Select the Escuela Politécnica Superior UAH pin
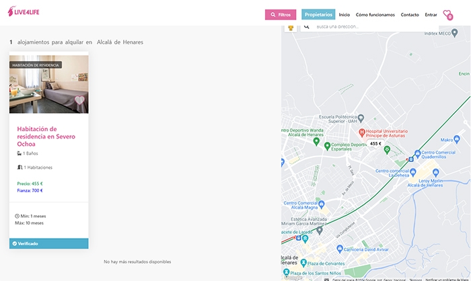471x281 pixels. (x=361, y=118)
